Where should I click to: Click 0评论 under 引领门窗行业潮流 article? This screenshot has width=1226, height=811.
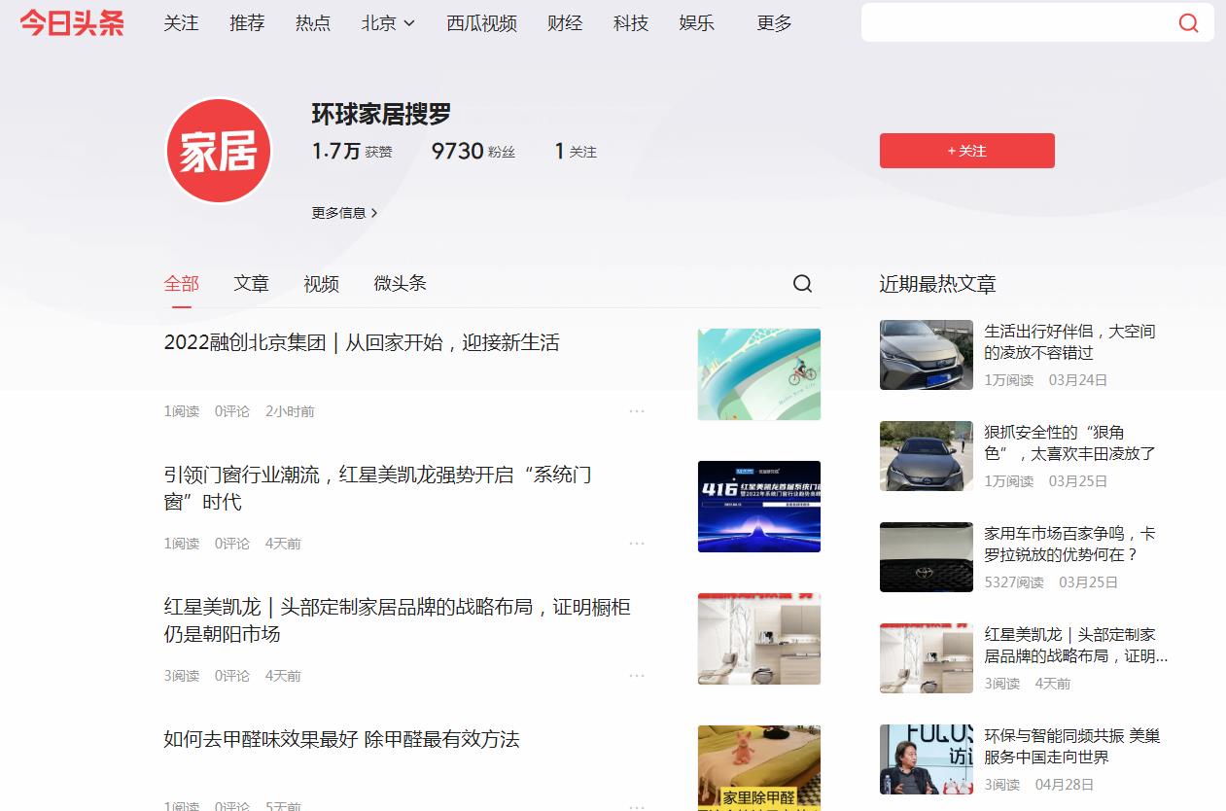click(x=232, y=544)
